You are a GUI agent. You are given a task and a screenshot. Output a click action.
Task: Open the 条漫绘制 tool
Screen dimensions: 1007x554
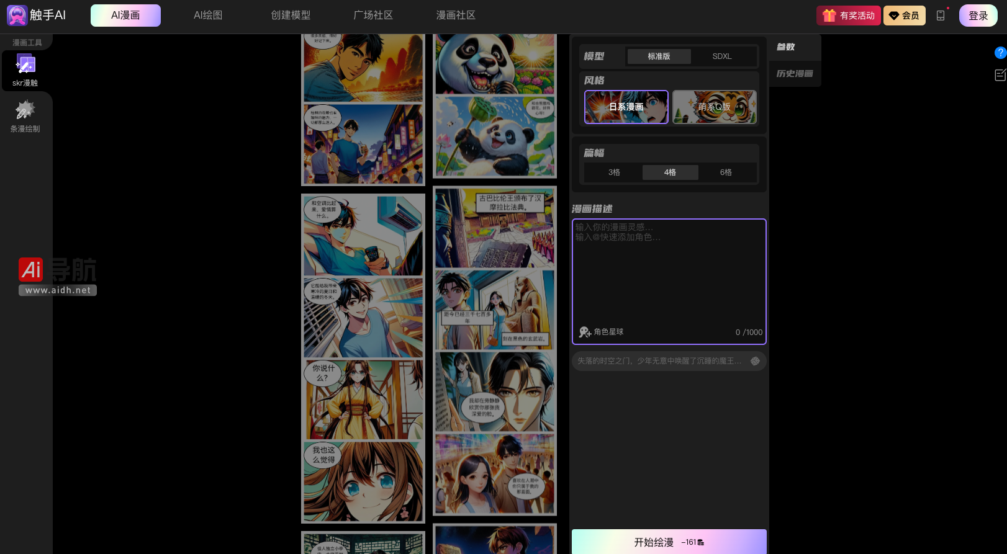[25, 117]
